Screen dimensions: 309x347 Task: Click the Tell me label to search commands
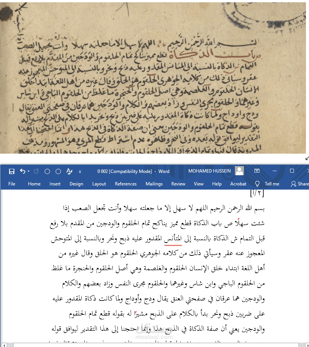272,184
